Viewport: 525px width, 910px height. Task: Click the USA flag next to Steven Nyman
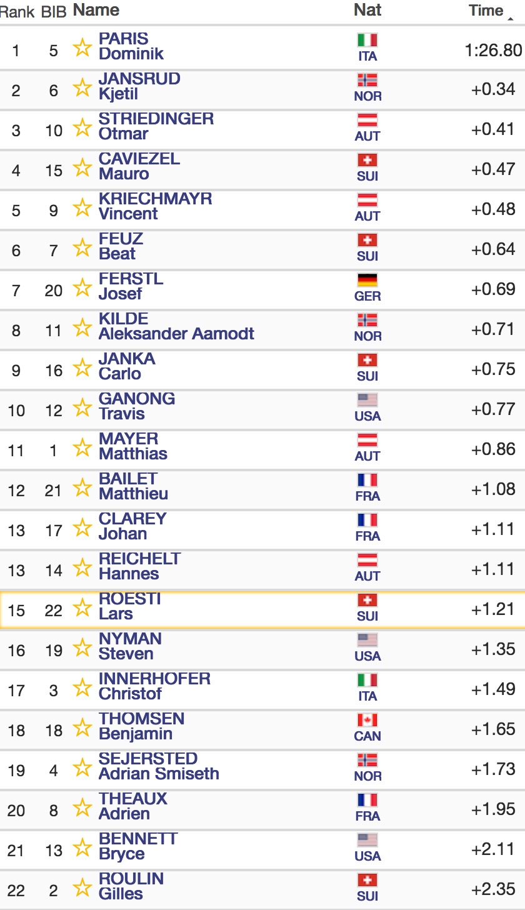(x=367, y=640)
